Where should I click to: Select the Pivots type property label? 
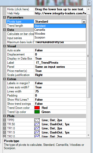click(20, 22)
